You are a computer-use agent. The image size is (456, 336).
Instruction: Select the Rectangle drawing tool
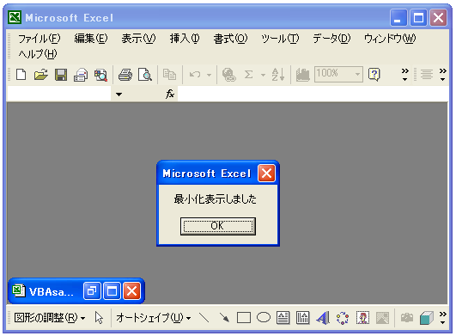coord(244,318)
